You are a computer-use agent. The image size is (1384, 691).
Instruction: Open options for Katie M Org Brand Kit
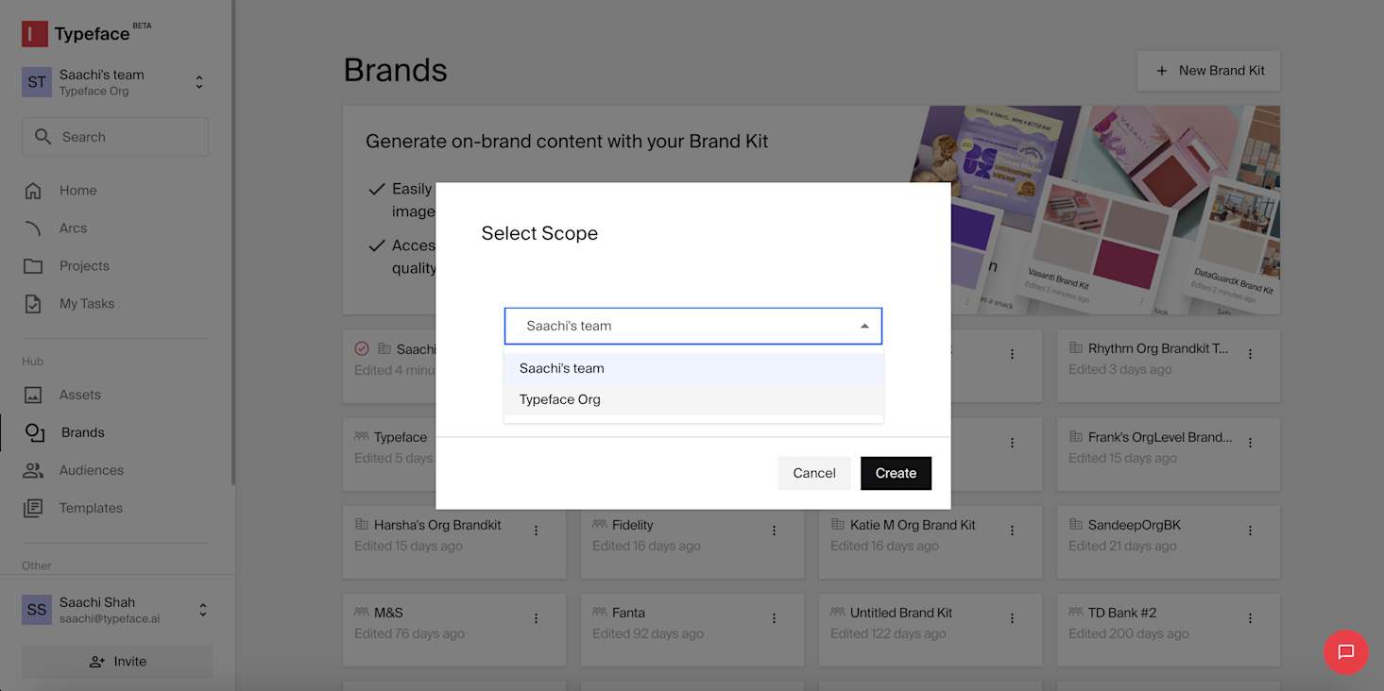pos(1012,531)
